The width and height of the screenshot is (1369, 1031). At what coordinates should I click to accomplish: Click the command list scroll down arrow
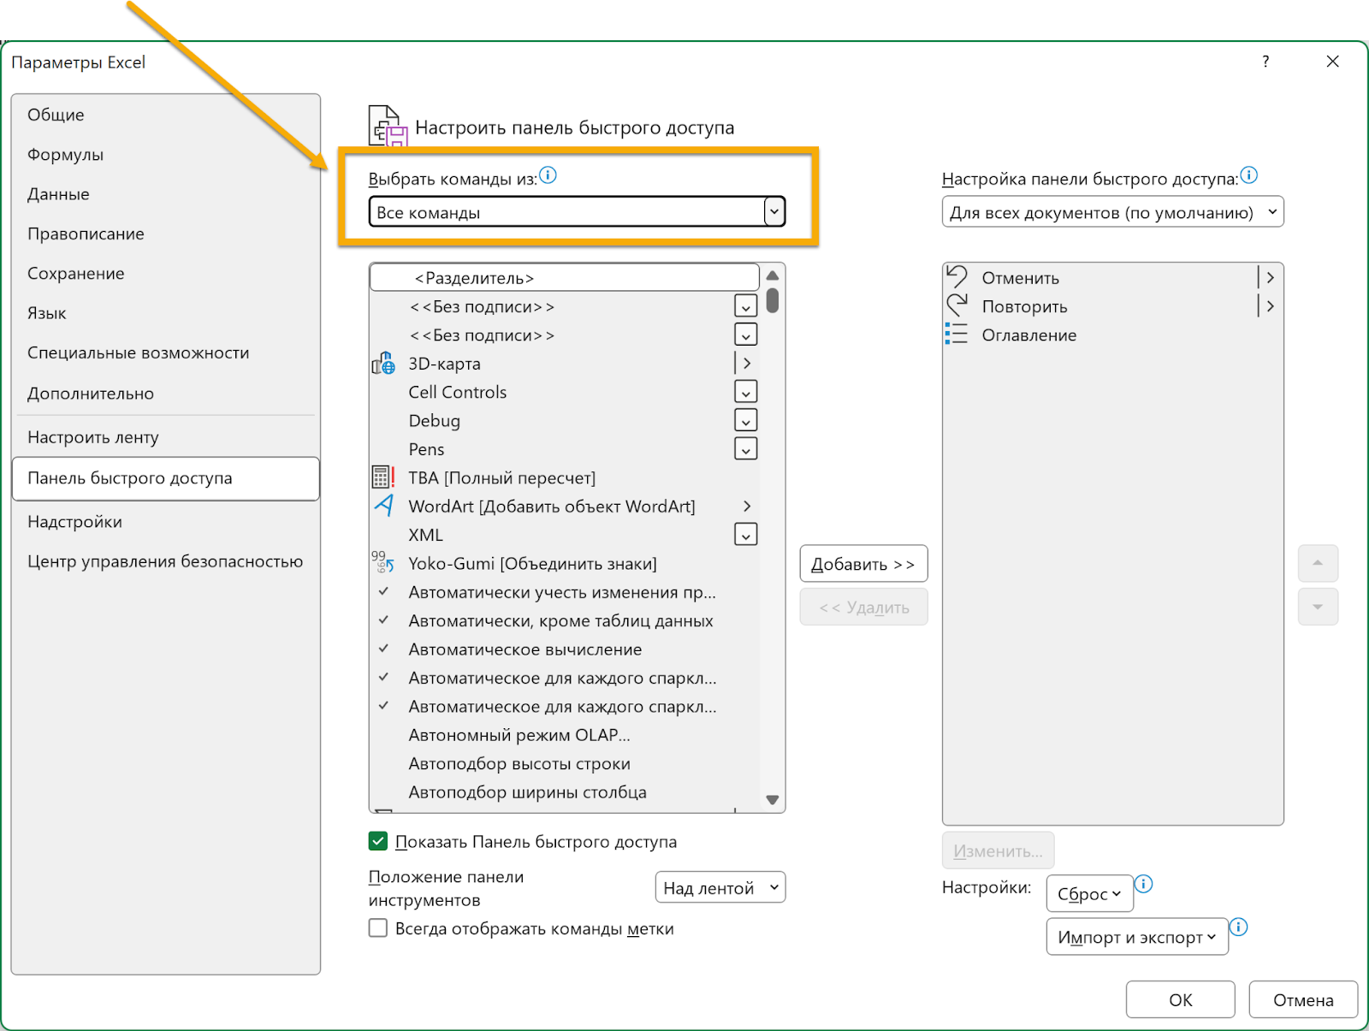tap(773, 800)
